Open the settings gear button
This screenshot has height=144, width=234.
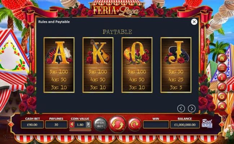pos(222,97)
